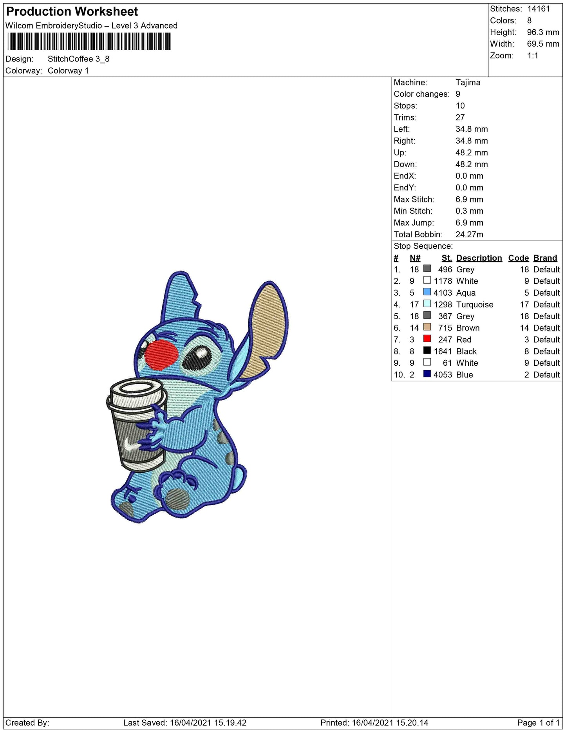Viewport: 566px width, 730px height.
Task: Click the Trims value "27"
Action: (x=460, y=117)
